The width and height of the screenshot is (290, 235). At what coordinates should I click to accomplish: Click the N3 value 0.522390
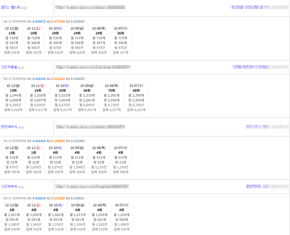coord(78,141)
